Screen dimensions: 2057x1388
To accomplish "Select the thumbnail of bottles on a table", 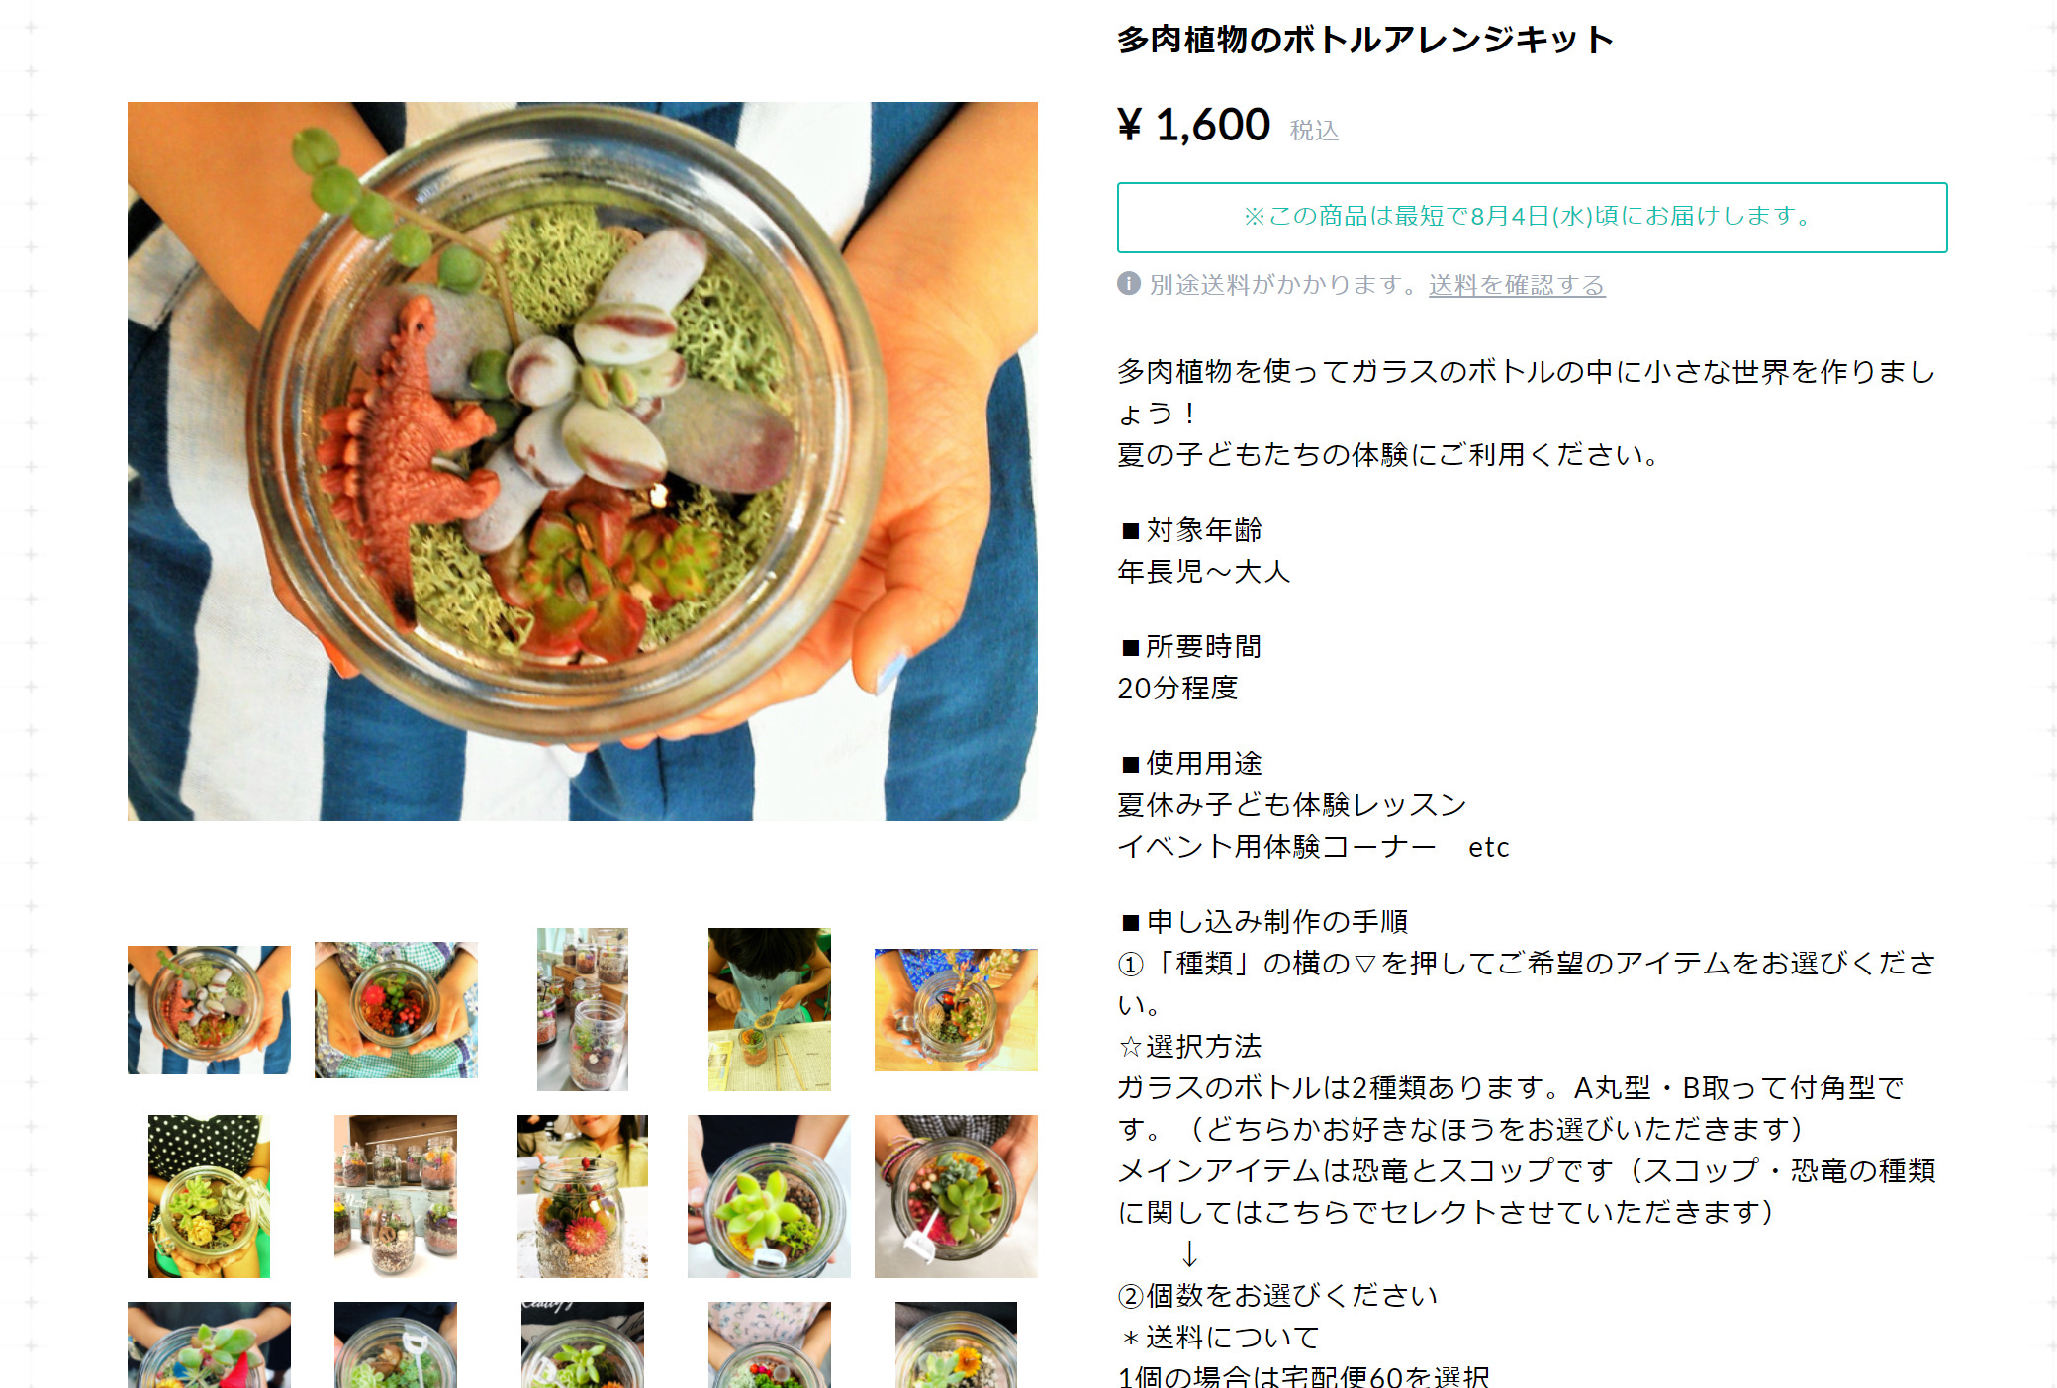I will pos(583,1009).
